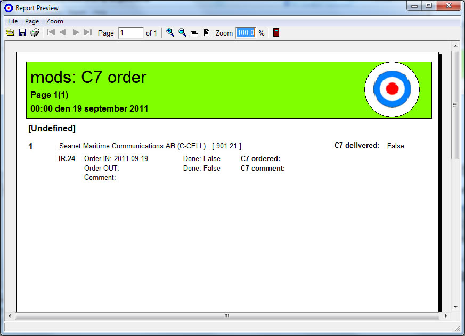Open the Zoom menu
The image size is (465, 336).
pos(54,21)
